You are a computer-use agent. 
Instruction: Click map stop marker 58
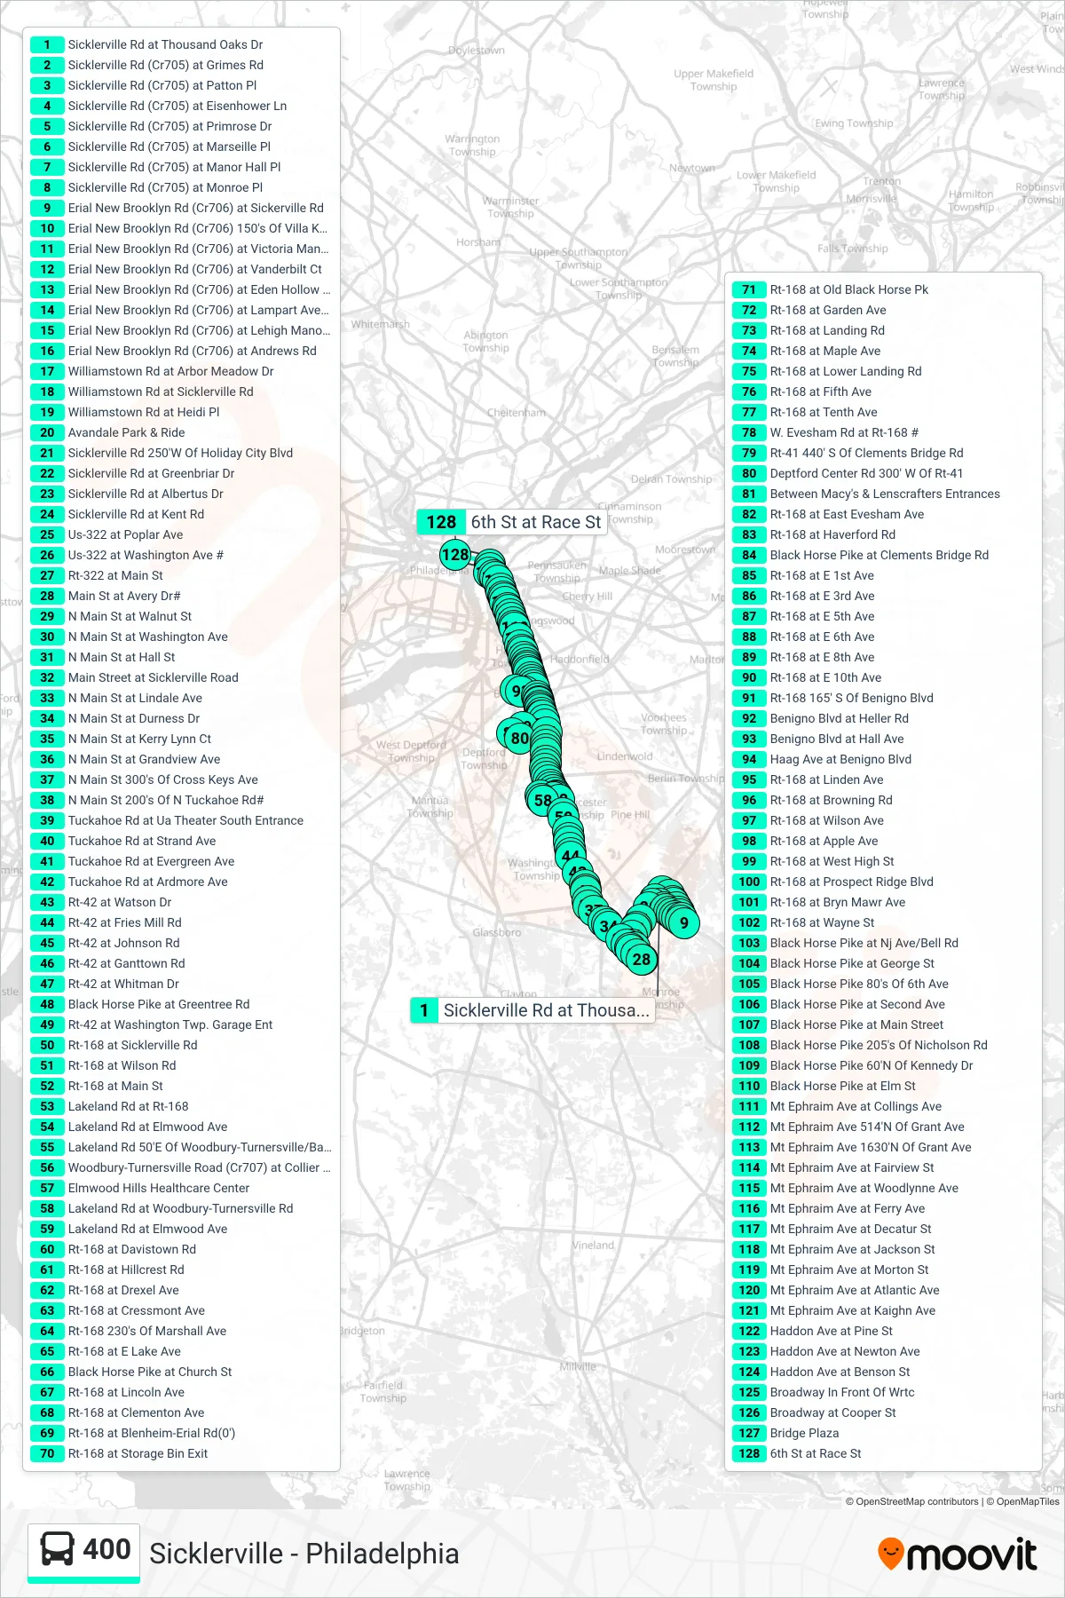point(542,800)
